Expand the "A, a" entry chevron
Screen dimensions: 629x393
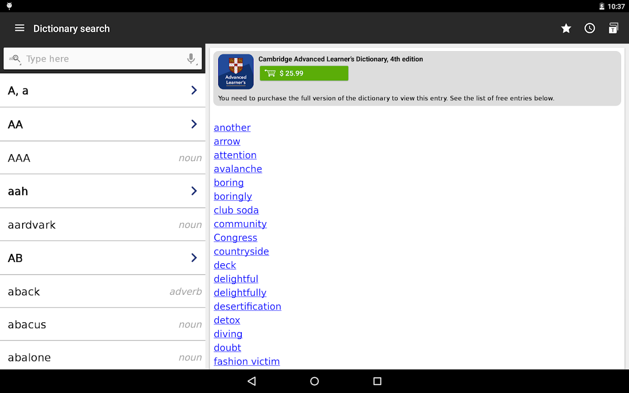pos(194,90)
